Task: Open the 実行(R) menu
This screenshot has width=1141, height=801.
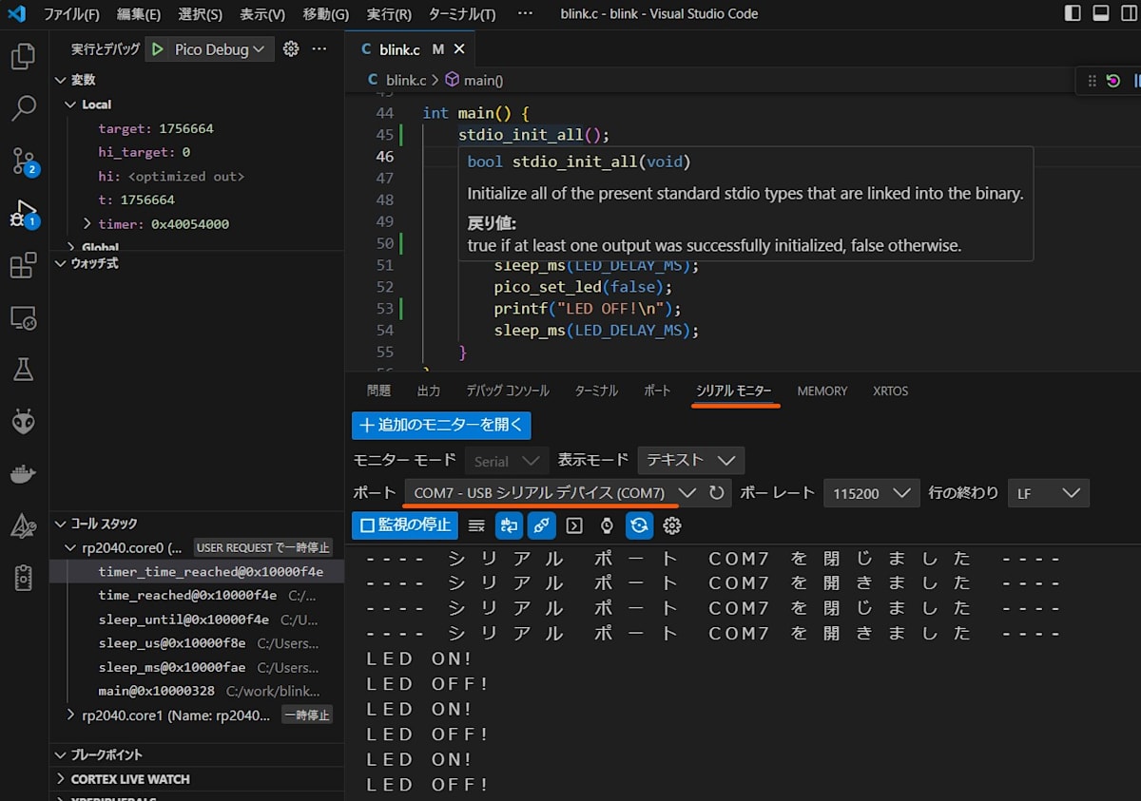Action: tap(389, 14)
